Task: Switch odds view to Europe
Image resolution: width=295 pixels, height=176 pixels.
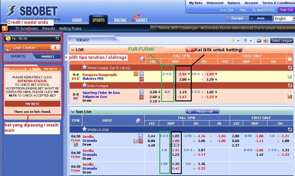Action: pos(237,18)
